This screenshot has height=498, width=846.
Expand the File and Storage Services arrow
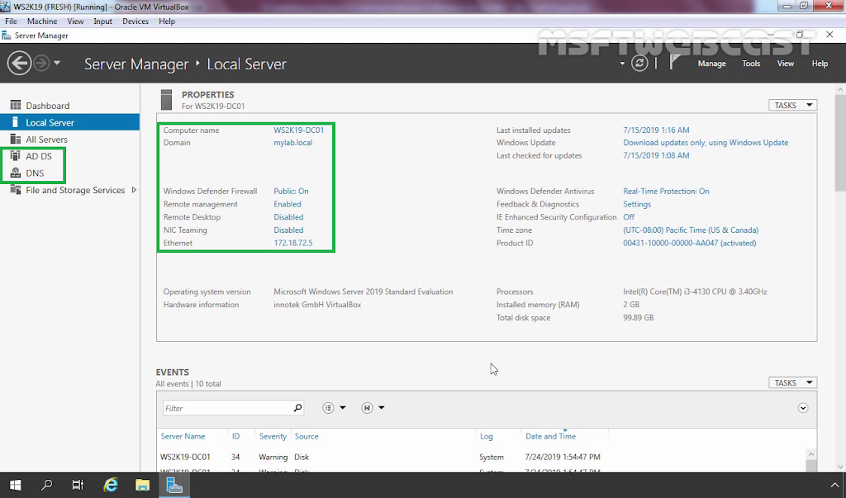[134, 190]
